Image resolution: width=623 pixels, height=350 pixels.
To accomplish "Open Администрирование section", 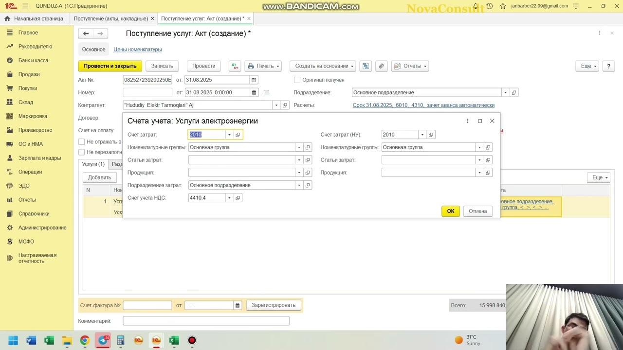I will click(42, 227).
